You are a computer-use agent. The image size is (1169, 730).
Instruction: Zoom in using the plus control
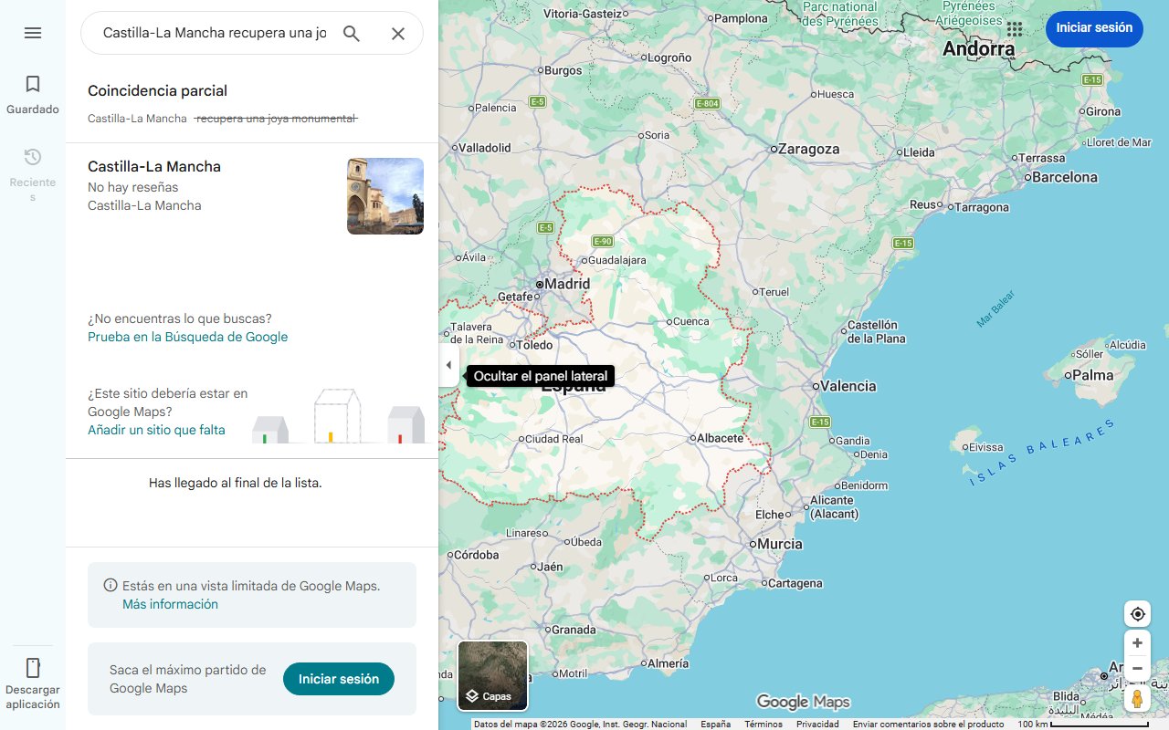(1137, 642)
